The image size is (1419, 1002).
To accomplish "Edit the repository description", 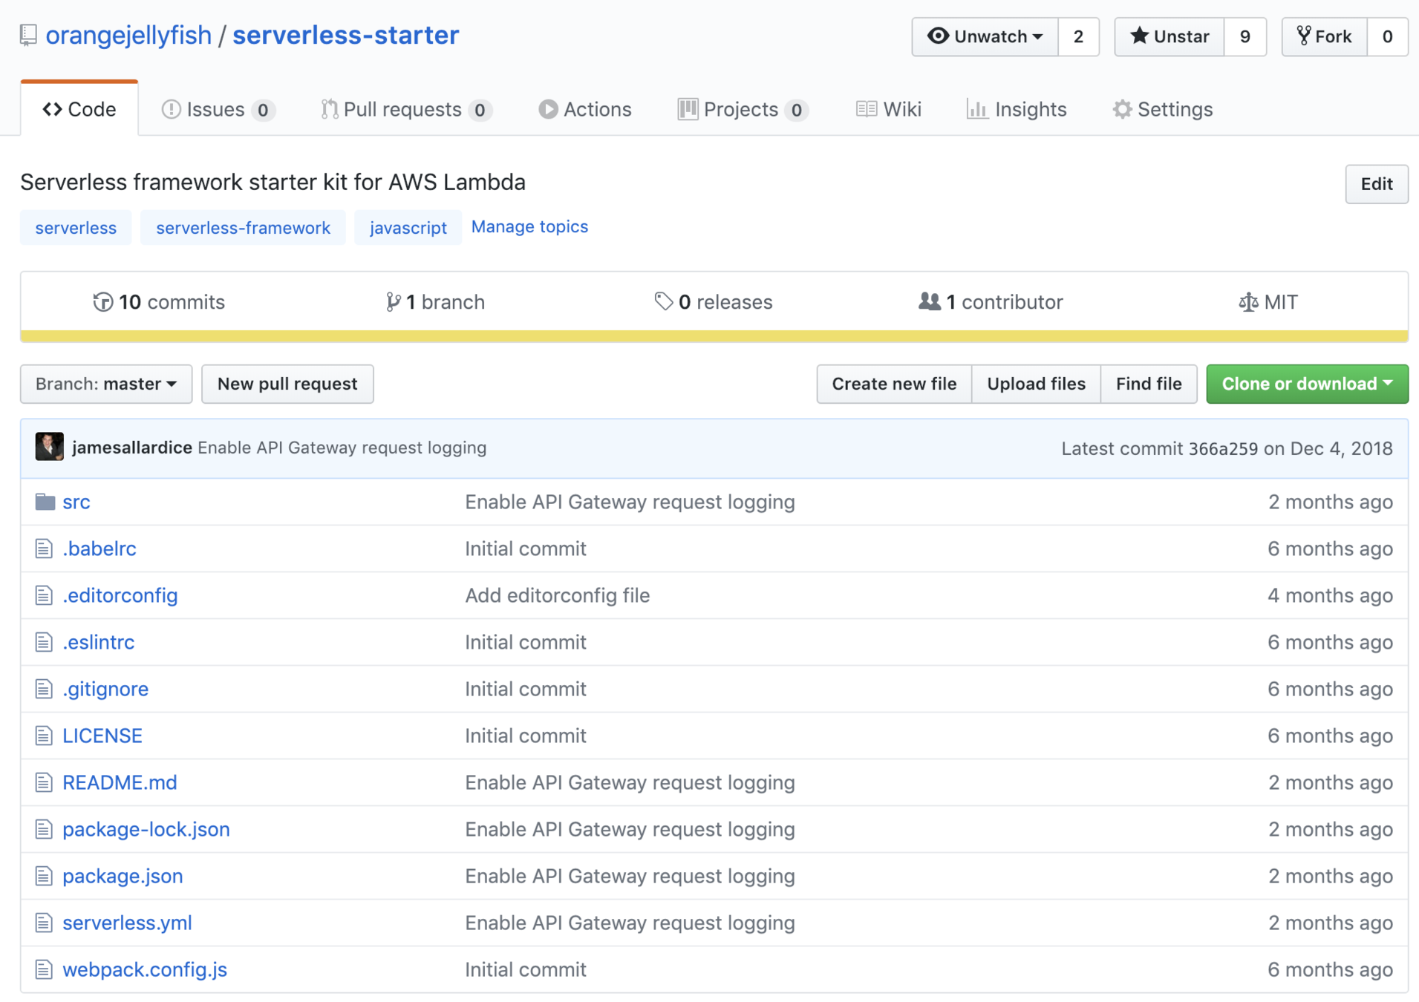I will pyautogui.click(x=1377, y=183).
